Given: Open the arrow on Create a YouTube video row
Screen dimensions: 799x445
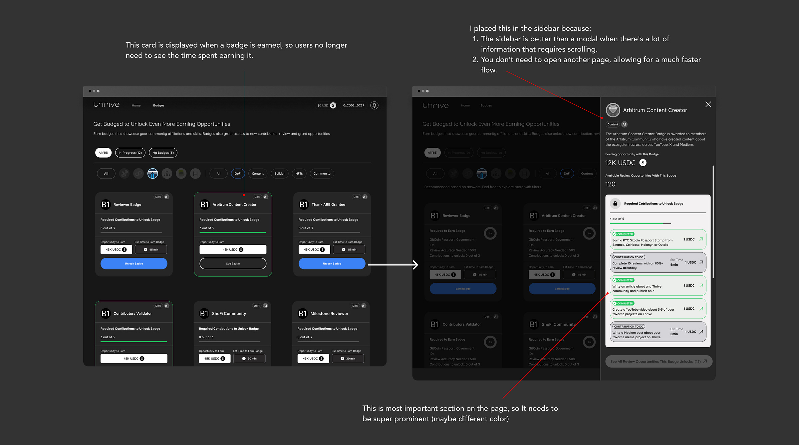Looking at the screenshot, I should (701, 308).
